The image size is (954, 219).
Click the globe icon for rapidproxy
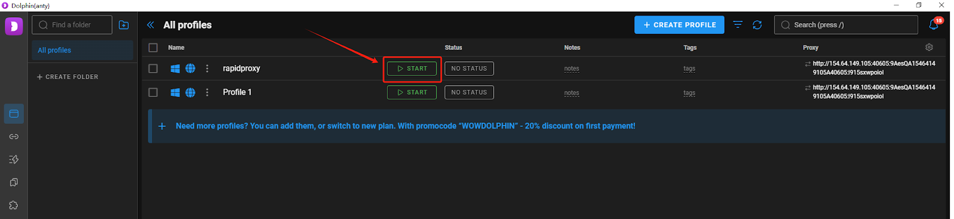coord(190,68)
